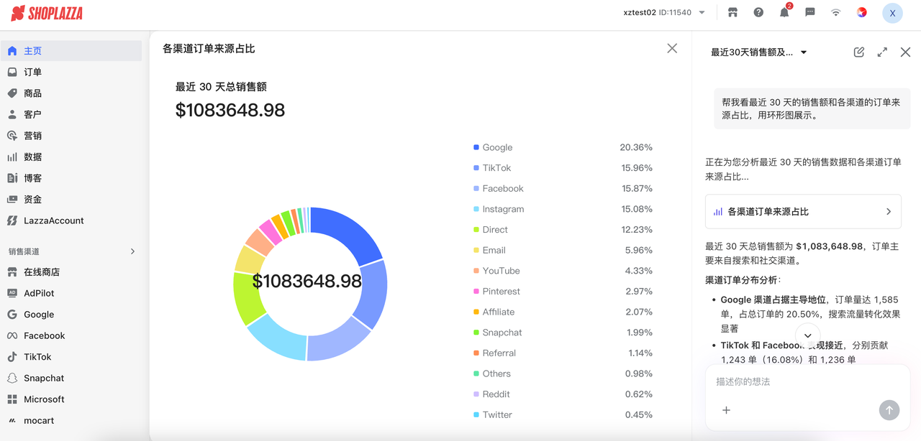Click the plus attachment button in chat
The image size is (921, 441).
tap(726, 410)
